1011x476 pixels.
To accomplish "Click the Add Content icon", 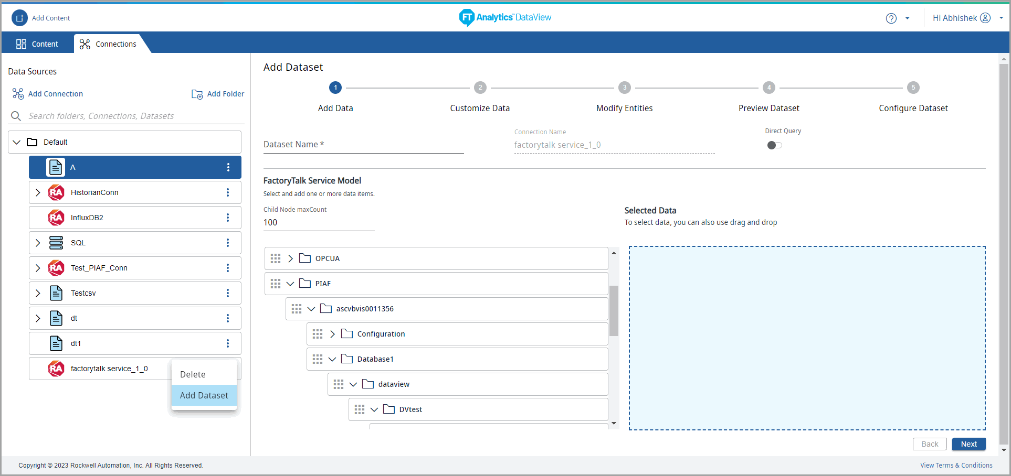I will coord(19,18).
